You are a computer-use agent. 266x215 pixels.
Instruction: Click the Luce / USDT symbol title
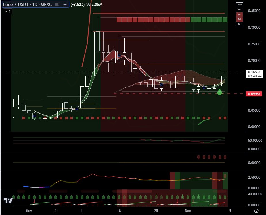[x=27, y=4]
